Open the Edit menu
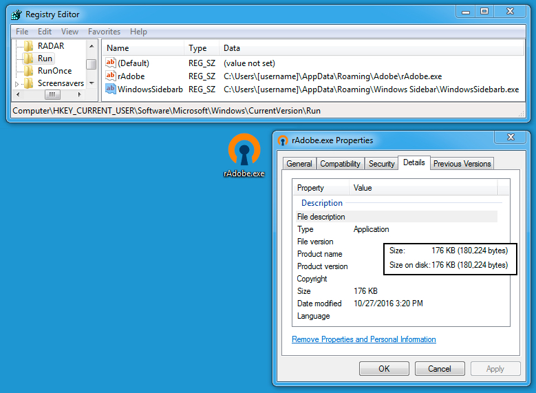The height and width of the screenshot is (393, 536). pyautogui.click(x=45, y=32)
